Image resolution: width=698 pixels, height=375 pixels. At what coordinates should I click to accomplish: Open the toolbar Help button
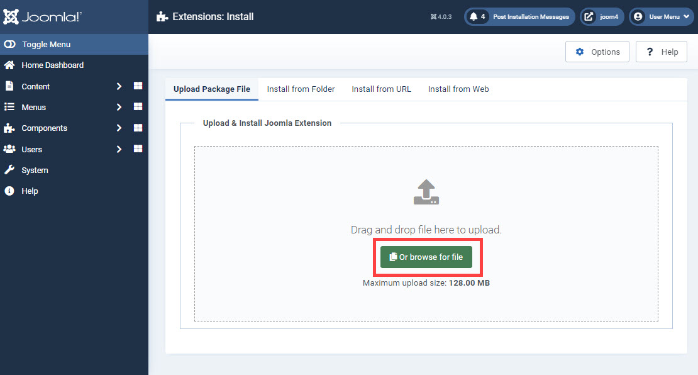pos(661,52)
